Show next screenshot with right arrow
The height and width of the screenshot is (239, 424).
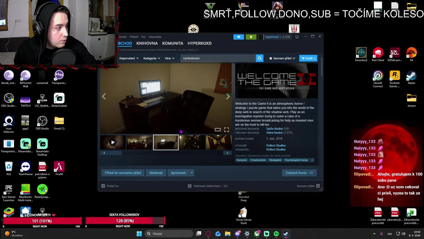[228, 96]
